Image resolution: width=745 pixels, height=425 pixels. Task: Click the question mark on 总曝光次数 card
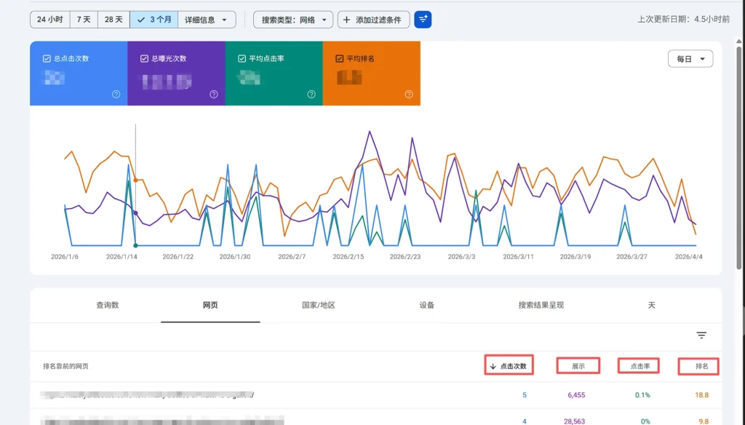214,93
